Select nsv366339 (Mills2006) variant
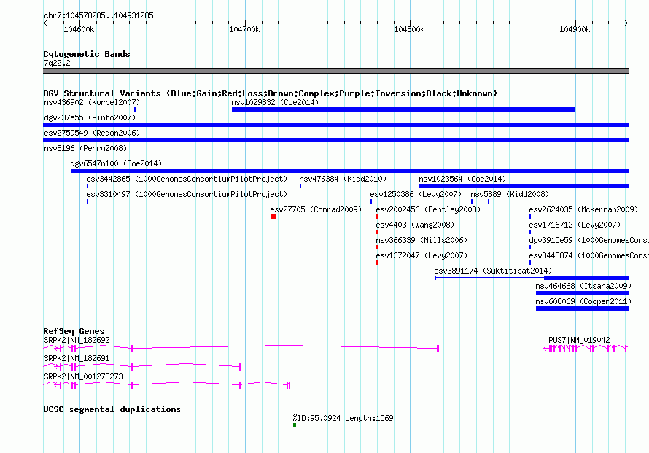 coord(421,240)
